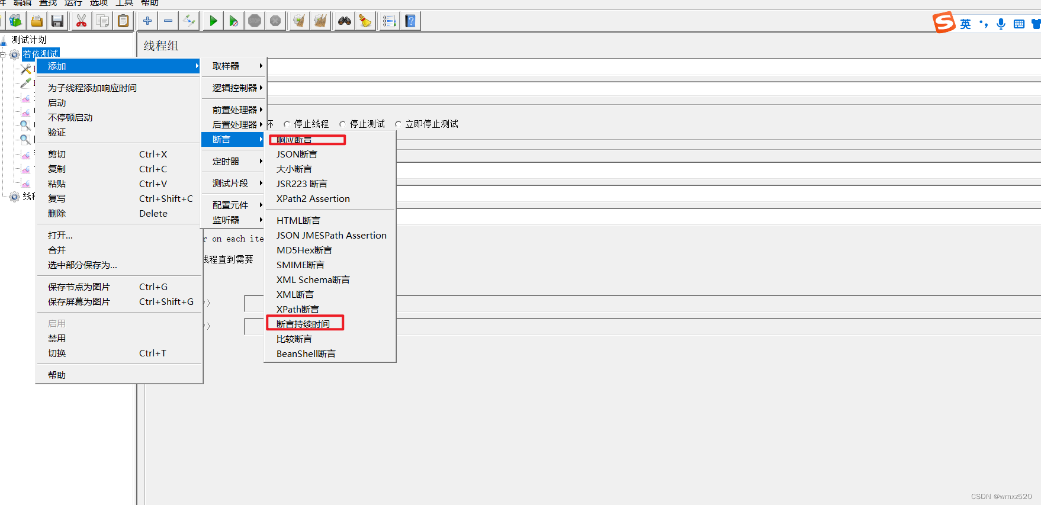Select 响应断言 from the assertion list
The width and height of the screenshot is (1041, 505).
[x=330, y=140]
